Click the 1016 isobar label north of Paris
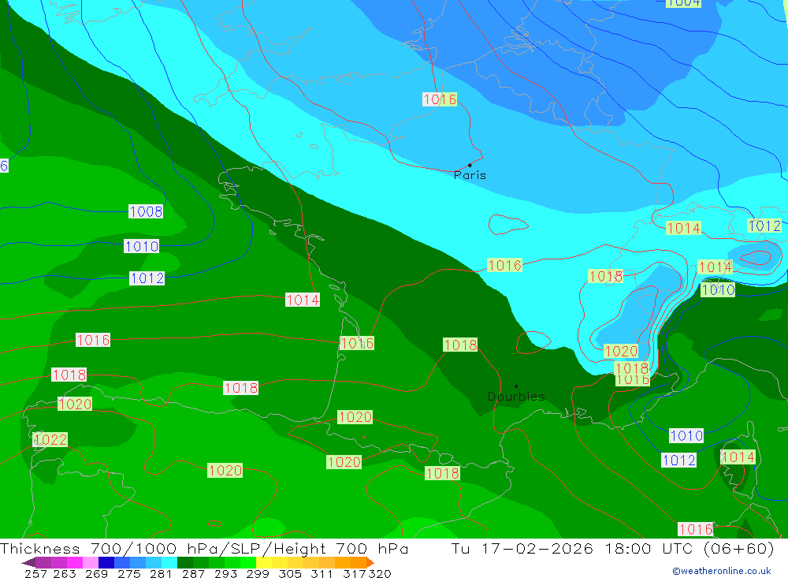 [x=440, y=99]
